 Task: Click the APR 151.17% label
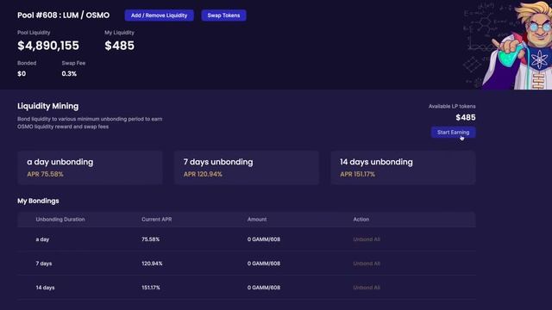pyautogui.click(x=357, y=174)
